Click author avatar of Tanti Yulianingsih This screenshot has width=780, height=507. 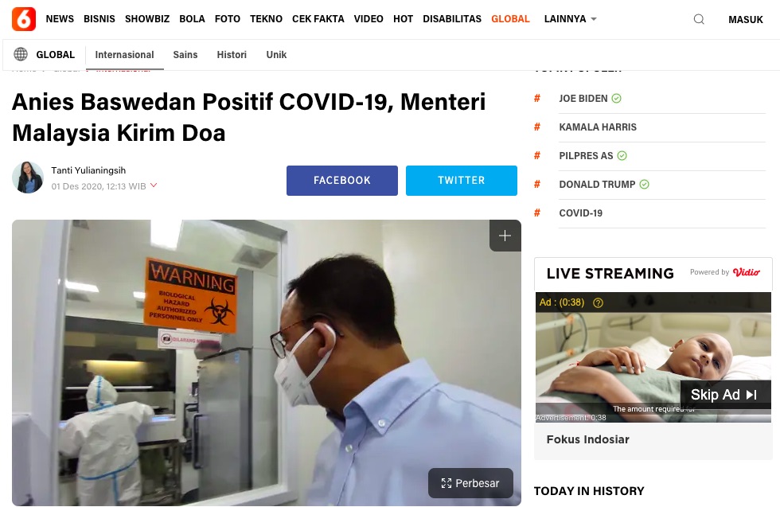28,177
